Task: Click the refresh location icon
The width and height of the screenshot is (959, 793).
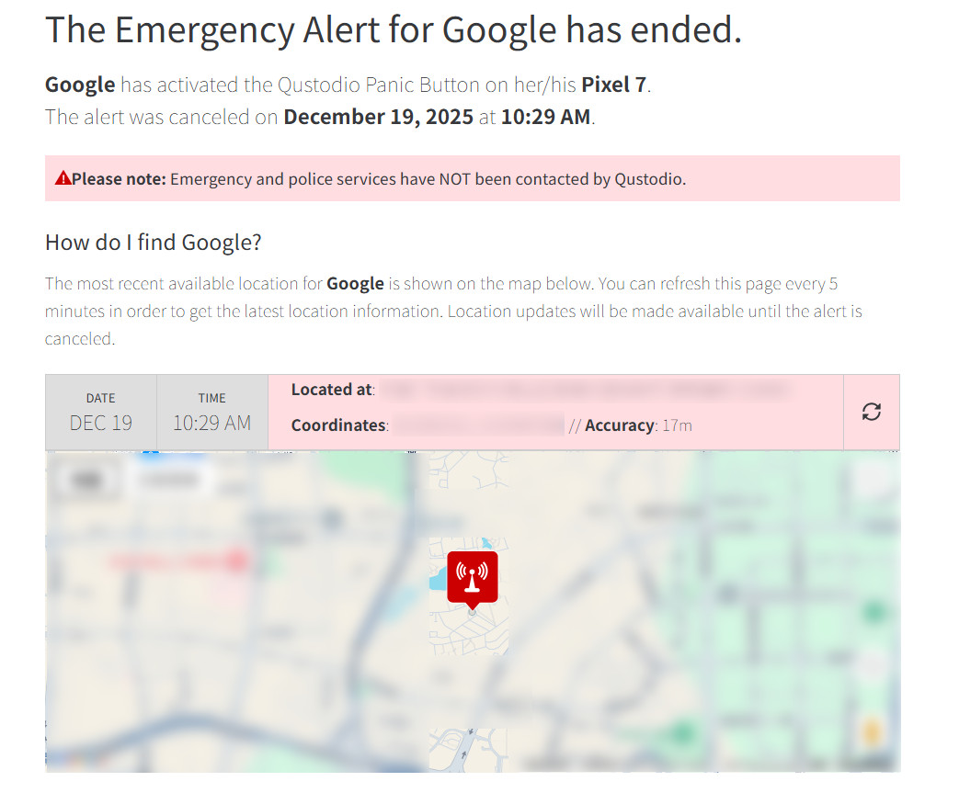Action: 871,412
